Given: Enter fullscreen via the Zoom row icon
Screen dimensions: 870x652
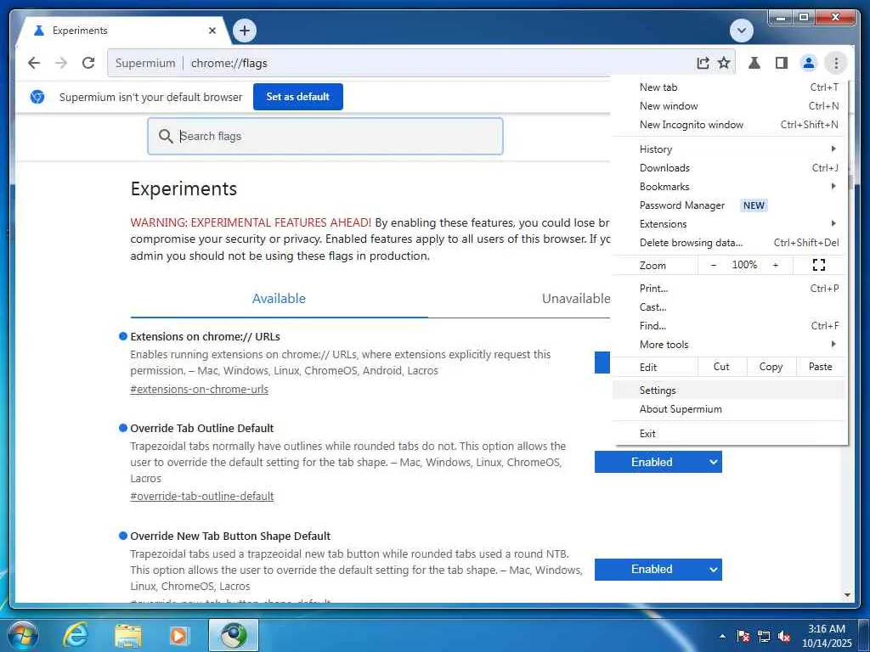Looking at the screenshot, I should pyautogui.click(x=818, y=265).
